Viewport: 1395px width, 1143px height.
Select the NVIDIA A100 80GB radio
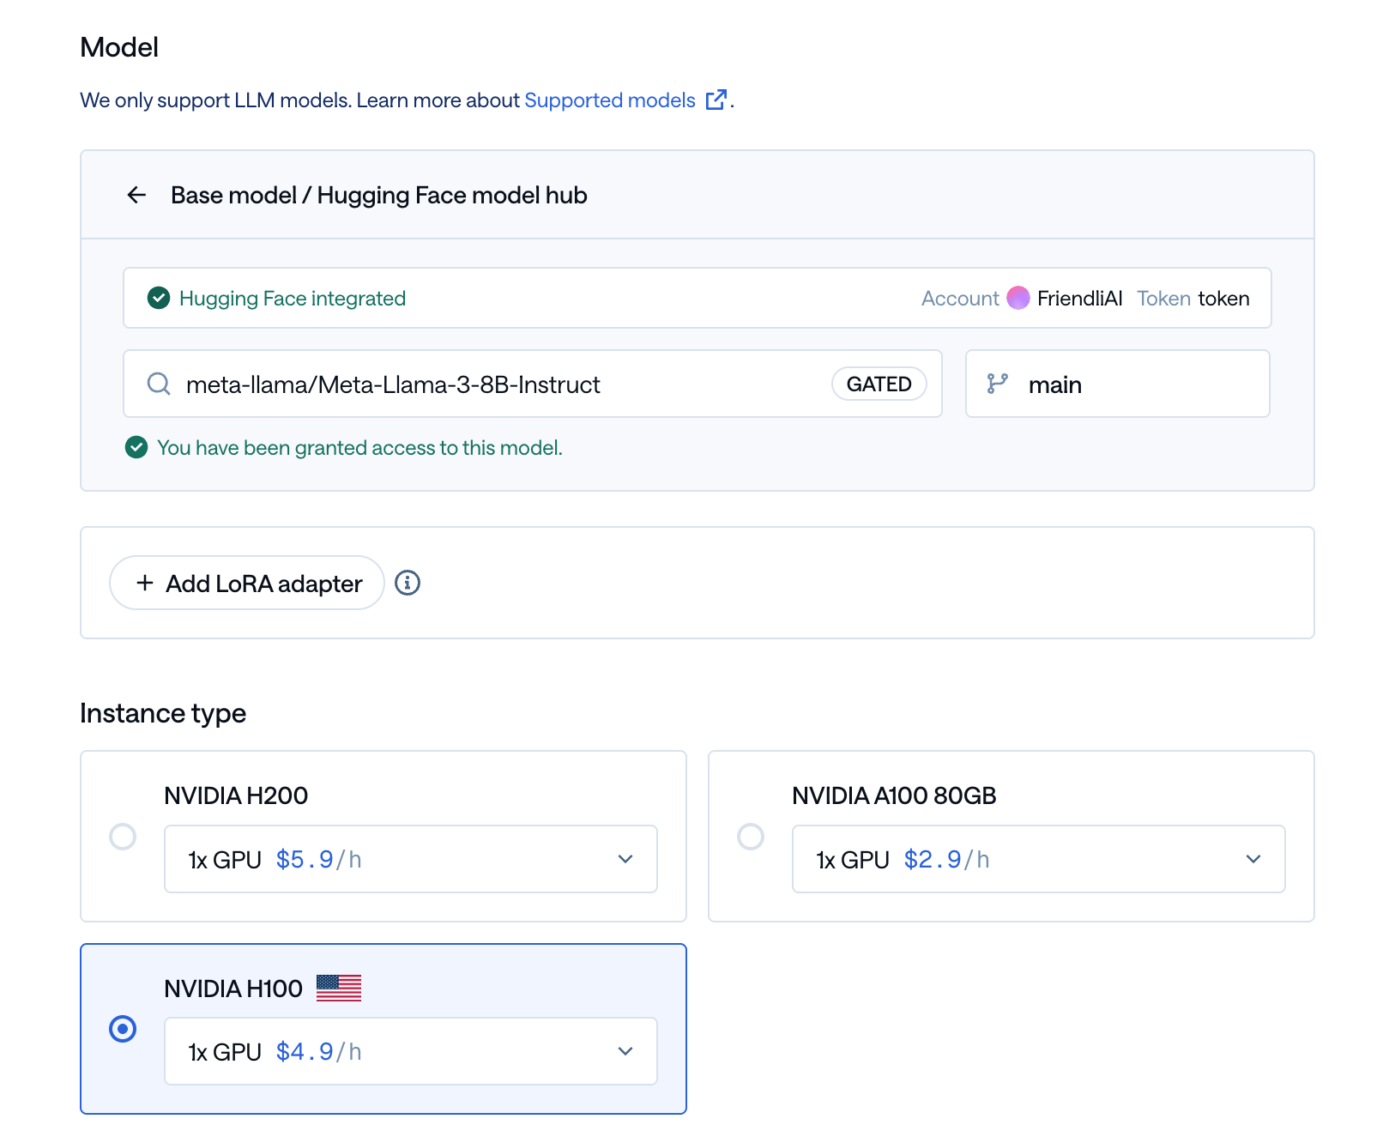[751, 837]
